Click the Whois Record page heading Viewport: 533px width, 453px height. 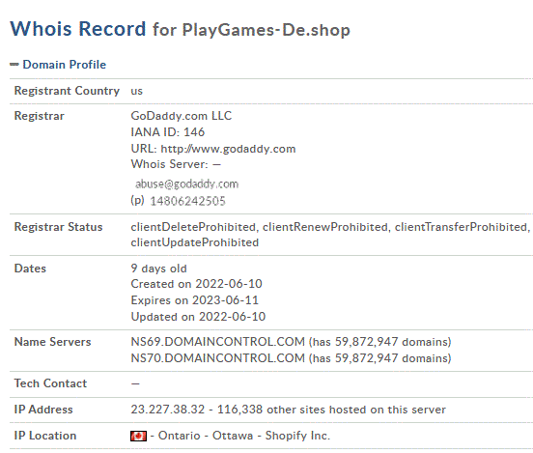coord(78,29)
